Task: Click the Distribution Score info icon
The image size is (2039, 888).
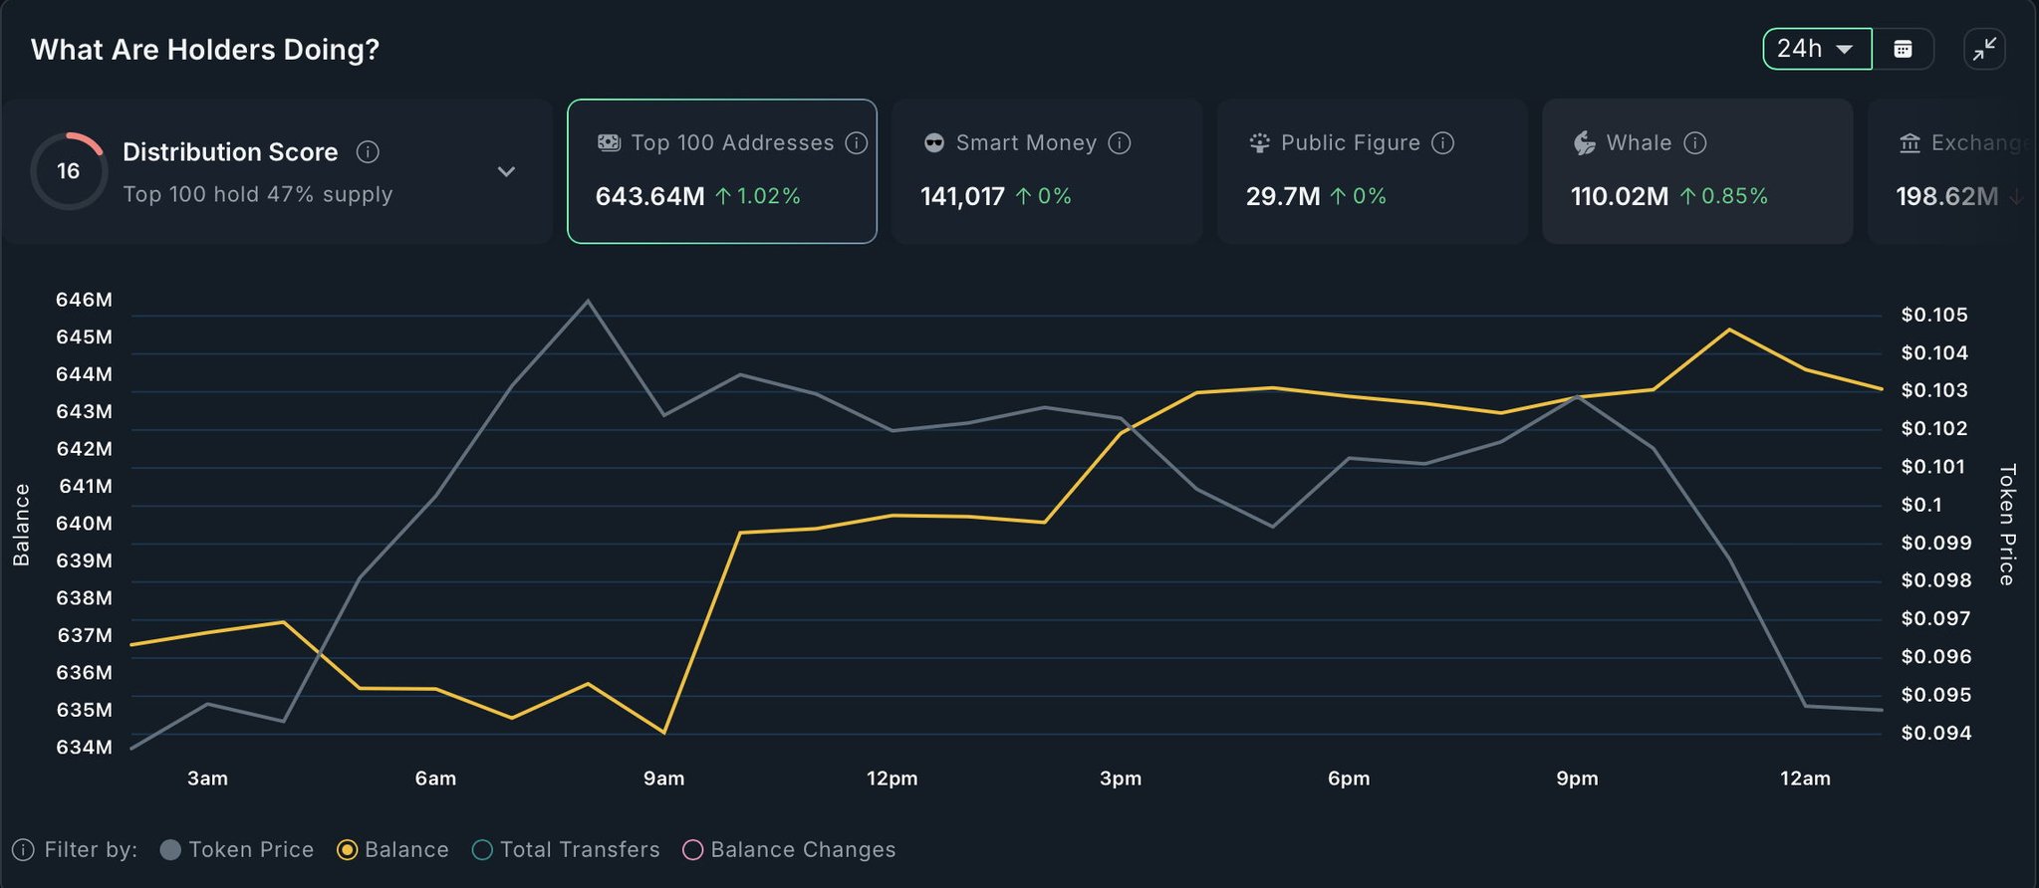Action: point(368,152)
